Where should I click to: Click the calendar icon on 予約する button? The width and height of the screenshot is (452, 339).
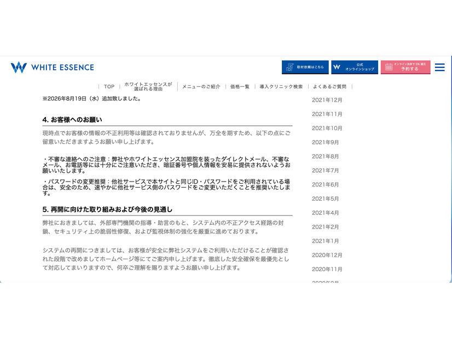tap(389, 67)
